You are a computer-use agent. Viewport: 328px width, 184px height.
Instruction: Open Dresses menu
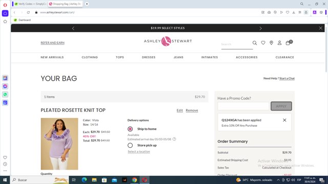(149, 57)
